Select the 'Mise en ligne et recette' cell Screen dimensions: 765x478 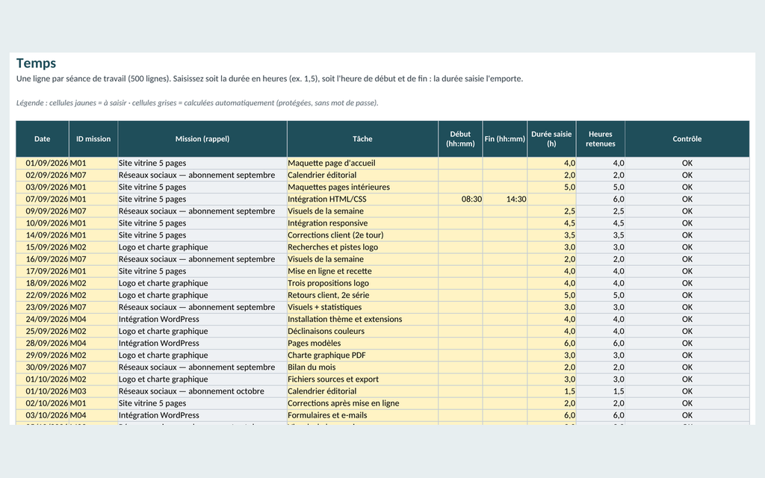pos(362,271)
